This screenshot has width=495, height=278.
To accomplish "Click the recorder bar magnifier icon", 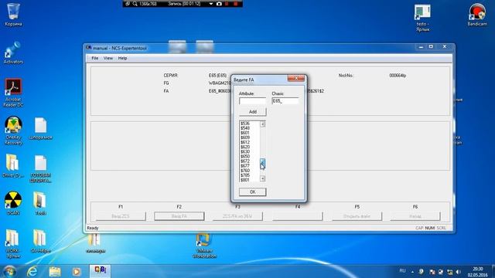I will tap(135, 4).
